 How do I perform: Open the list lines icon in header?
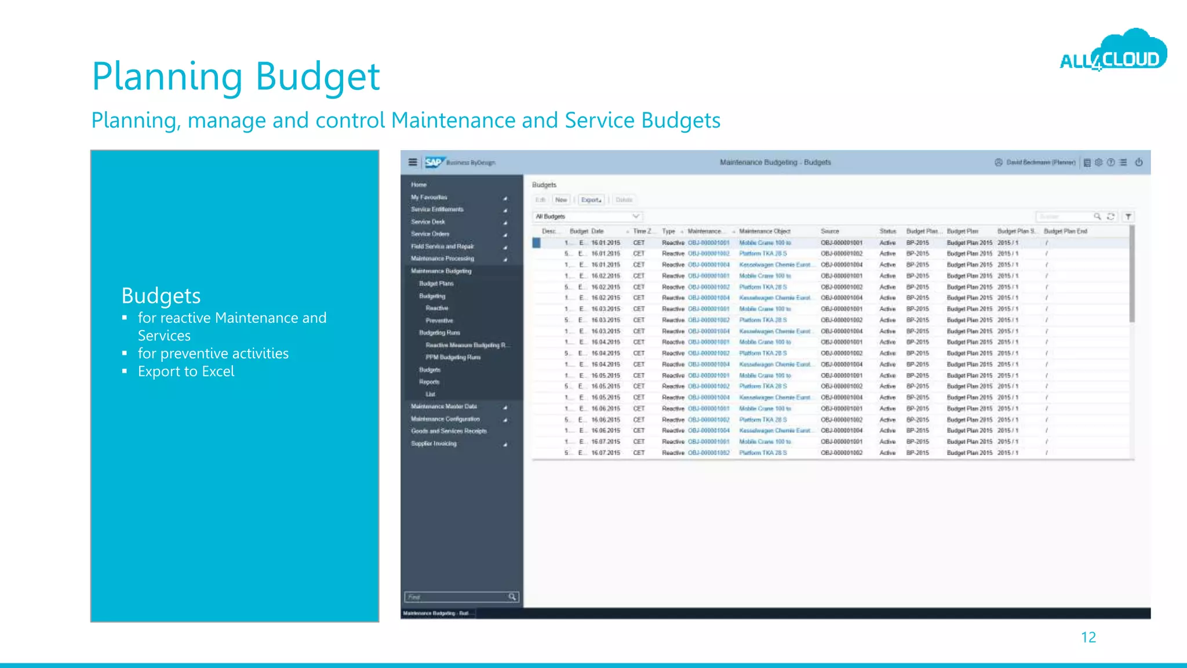pyautogui.click(x=1123, y=162)
